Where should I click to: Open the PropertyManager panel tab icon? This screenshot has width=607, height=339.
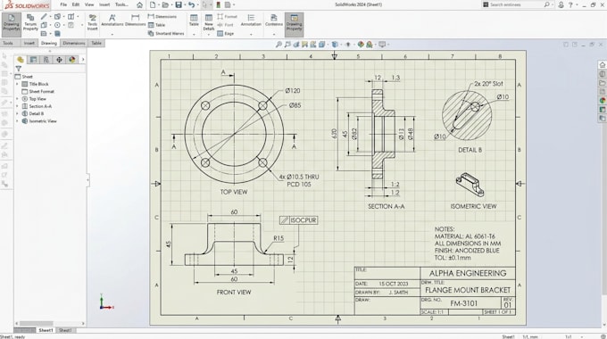[33, 60]
